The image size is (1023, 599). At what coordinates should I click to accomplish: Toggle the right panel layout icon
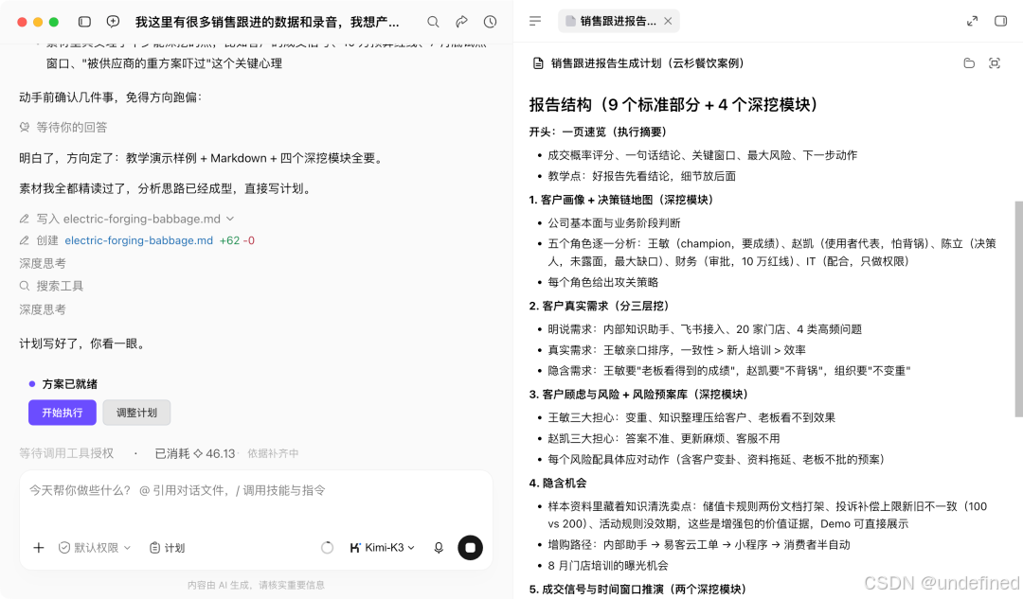point(1001,21)
